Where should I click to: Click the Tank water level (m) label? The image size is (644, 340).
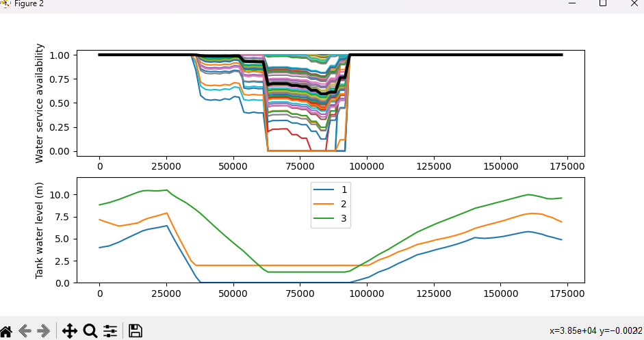pyautogui.click(x=40, y=231)
